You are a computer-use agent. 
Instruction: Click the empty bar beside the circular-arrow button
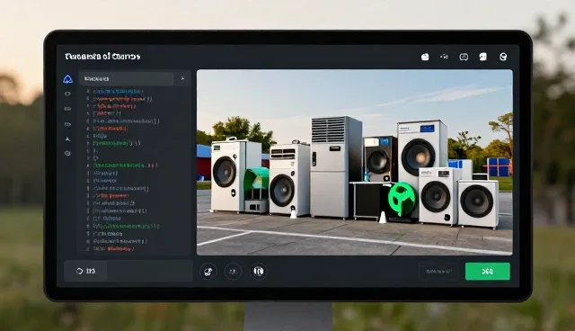pyautogui.click(x=150, y=271)
